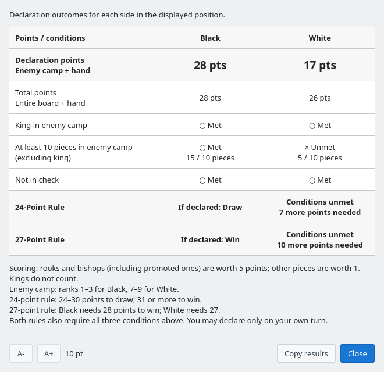384x372 pixels.
Task: Click the A+ increase font size button
Action: click(x=49, y=353)
